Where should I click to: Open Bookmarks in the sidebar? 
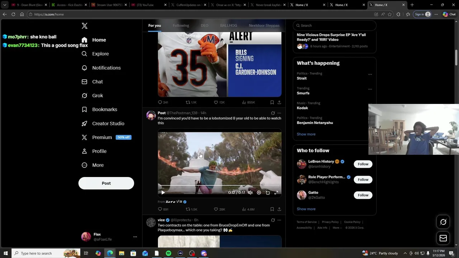click(99, 109)
